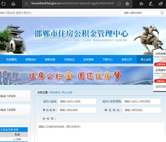Open 下载中心 navigation menu
The image size is (166, 142).
(x=108, y=60)
